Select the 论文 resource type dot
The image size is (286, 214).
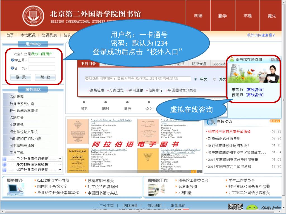pos(149,102)
